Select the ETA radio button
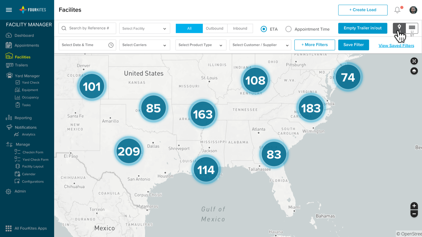This screenshot has width=422, height=237. coord(264,29)
